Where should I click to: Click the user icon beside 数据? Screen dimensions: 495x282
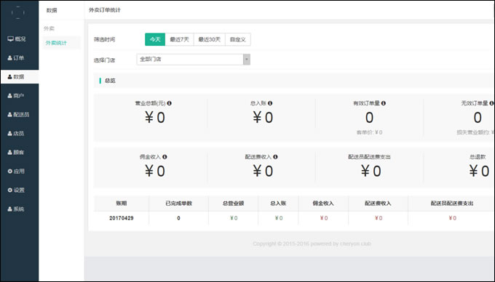coord(9,77)
